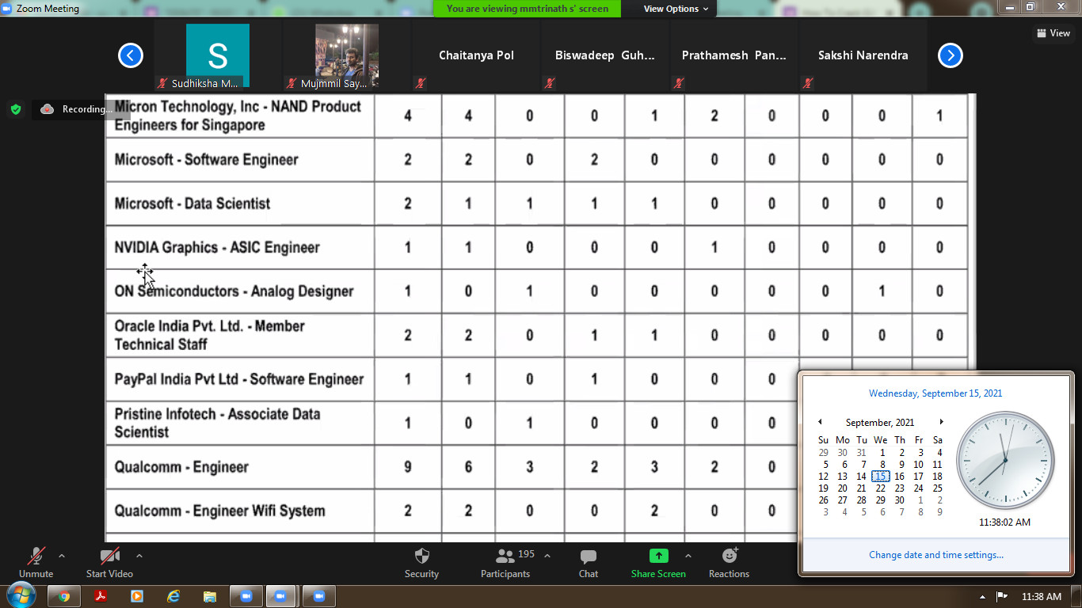Click Change date and time settings link
This screenshot has height=608, width=1082.
coord(935,555)
